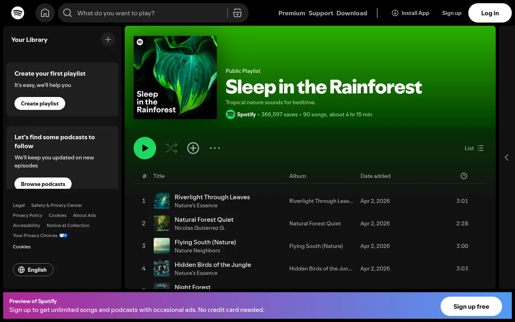This screenshot has height=322, width=515.
Task: Open Notice at Collection link
Action: point(68,225)
